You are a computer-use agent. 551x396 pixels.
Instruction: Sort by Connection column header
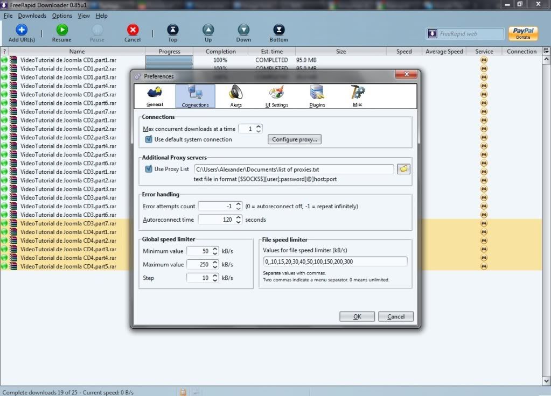tap(522, 51)
